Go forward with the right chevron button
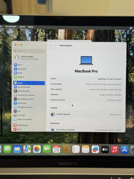 click(56, 45)
